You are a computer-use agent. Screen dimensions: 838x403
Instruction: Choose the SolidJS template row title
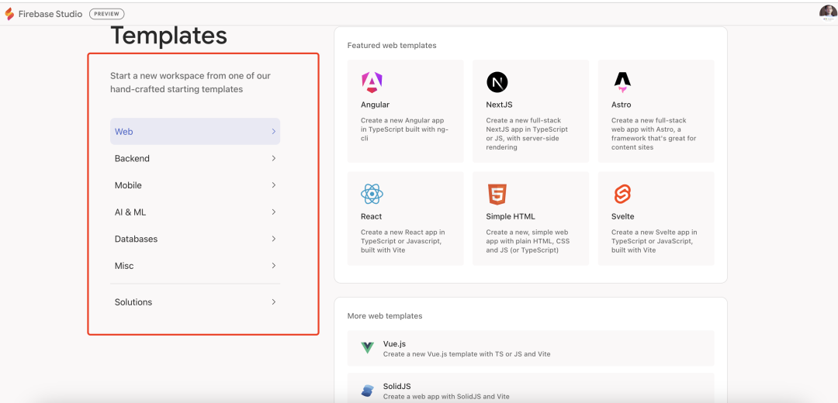[397, 387]
